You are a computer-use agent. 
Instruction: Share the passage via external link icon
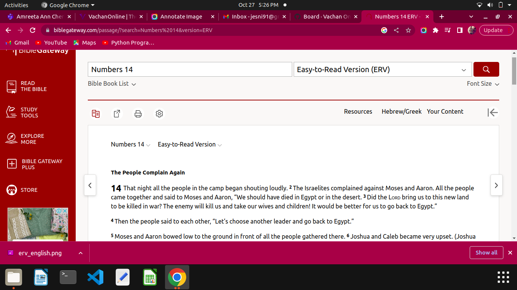(x=117, y=113)
